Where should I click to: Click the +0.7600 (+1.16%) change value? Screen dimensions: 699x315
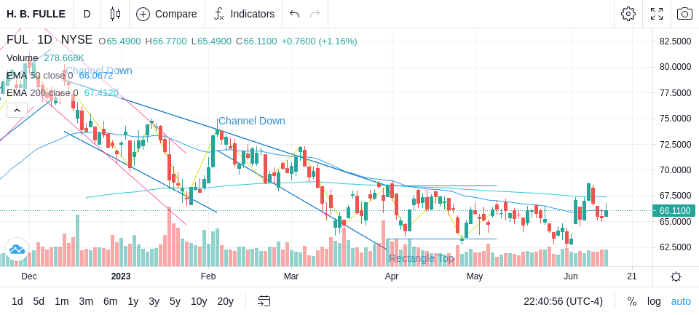[319, 41]
